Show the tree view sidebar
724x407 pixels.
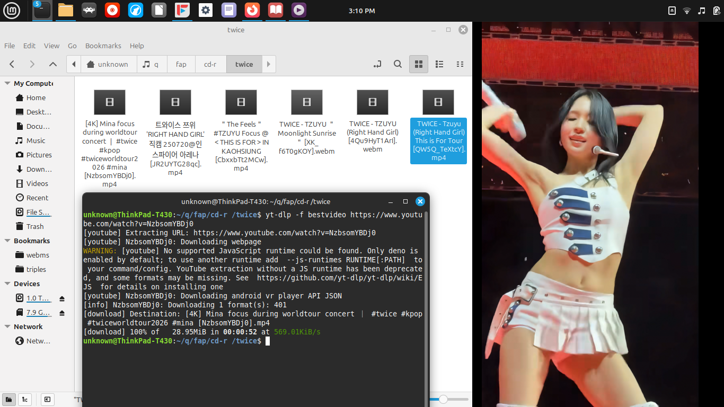pyautogui.click(x=24, y=400)
